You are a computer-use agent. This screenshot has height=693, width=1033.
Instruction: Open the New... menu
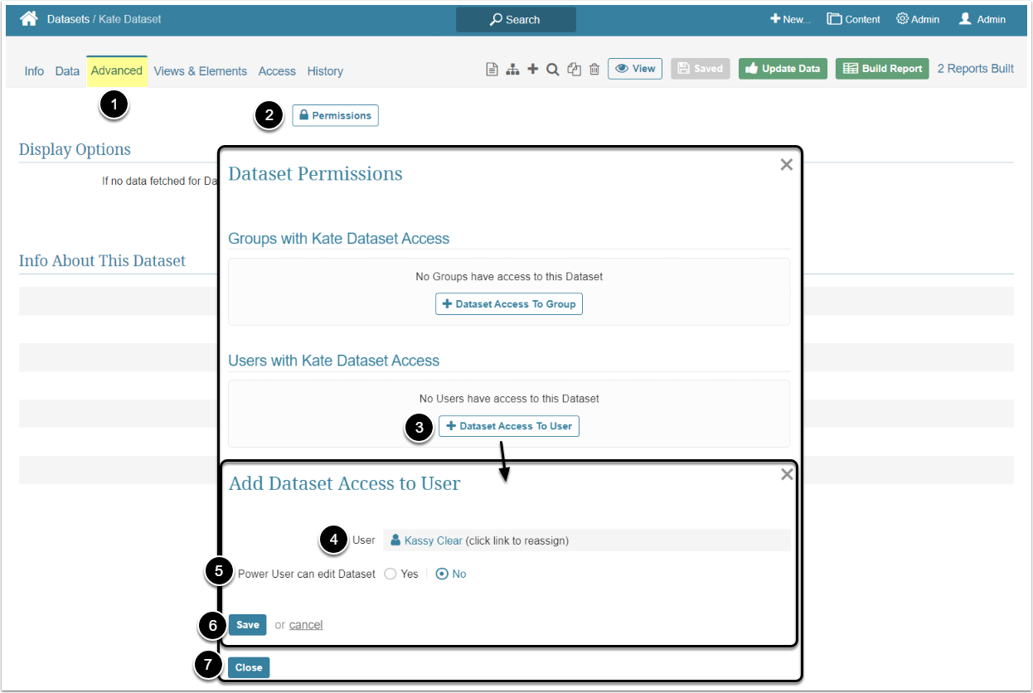click(790, 19)
